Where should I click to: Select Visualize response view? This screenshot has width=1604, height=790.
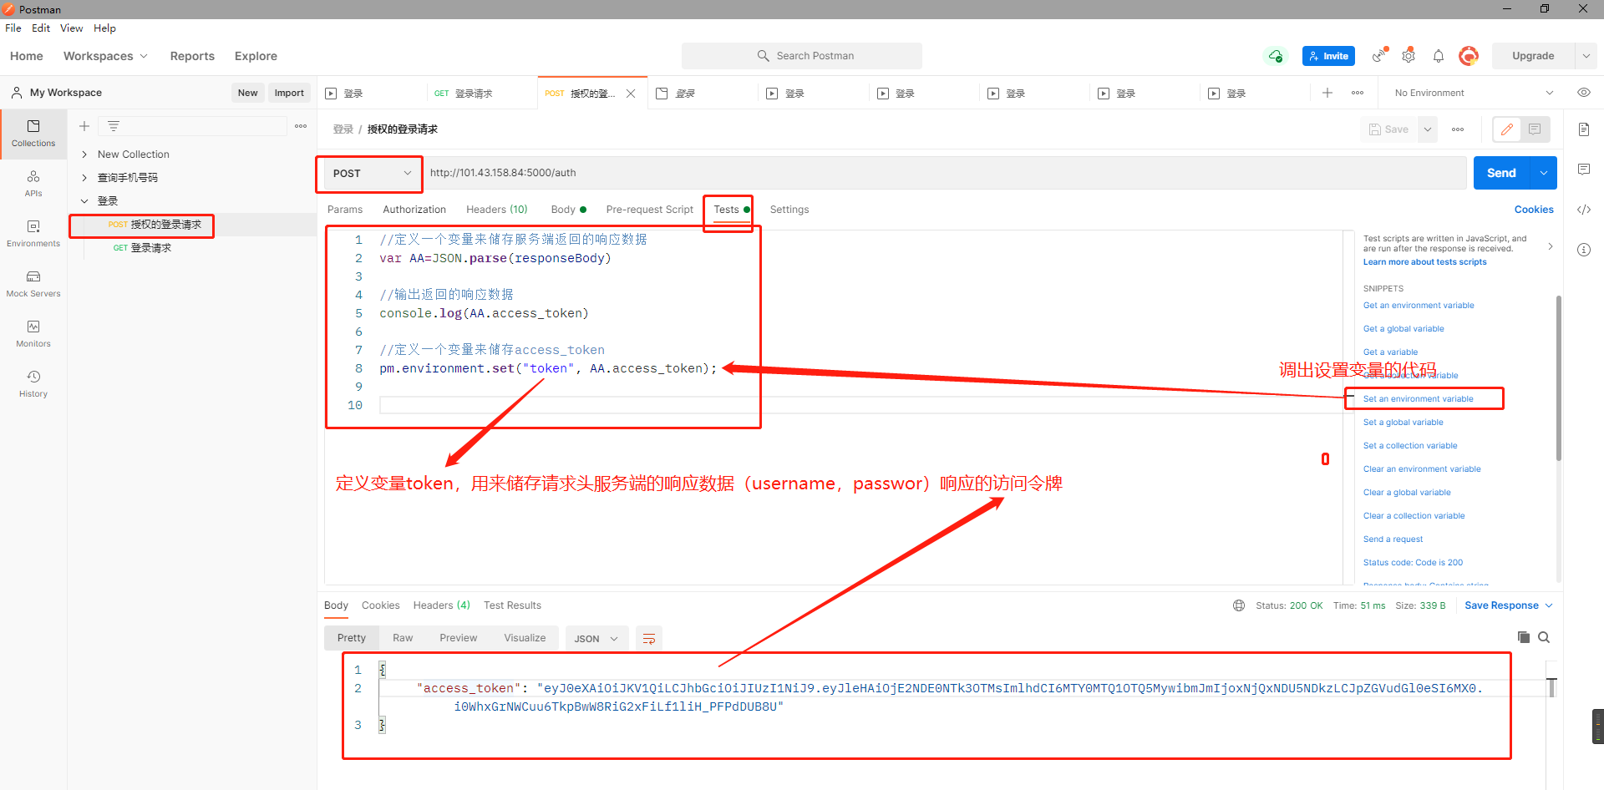(525, 638)
